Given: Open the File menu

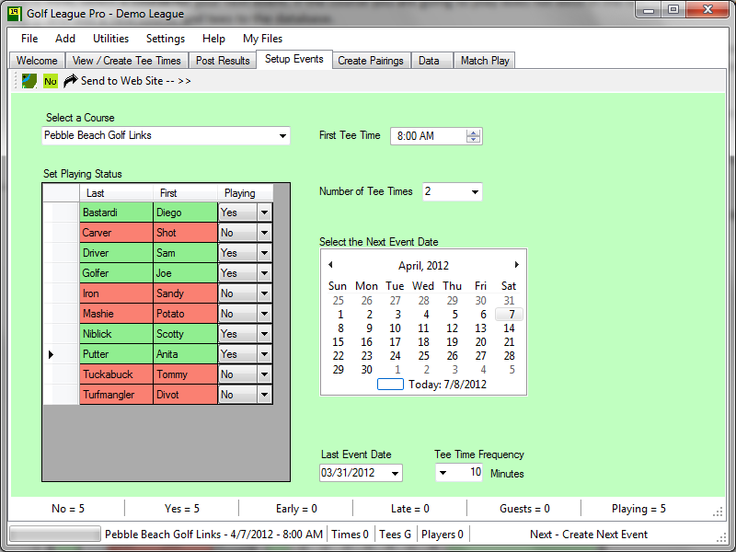Looking at the screenshot, I should 29,39.
